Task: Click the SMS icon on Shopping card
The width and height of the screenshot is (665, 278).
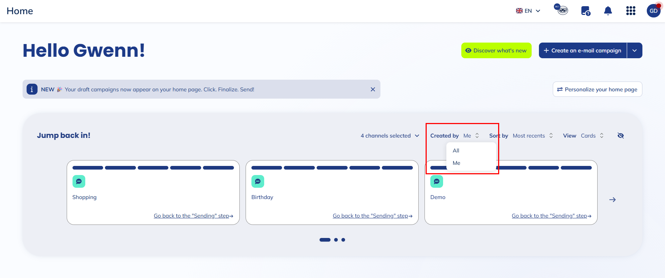Action: point(79,181)
